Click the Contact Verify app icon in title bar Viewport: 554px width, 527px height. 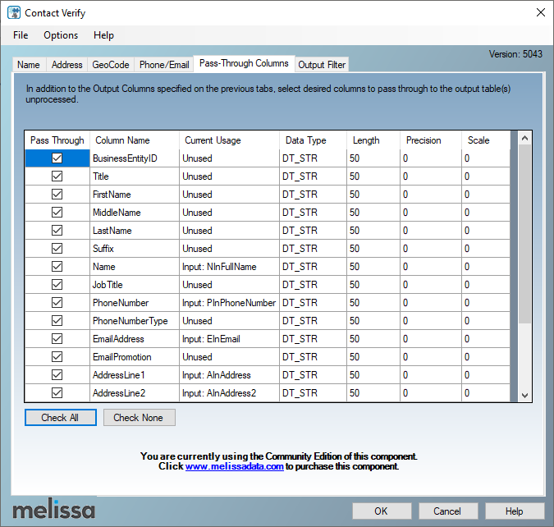tap(14, 13)
